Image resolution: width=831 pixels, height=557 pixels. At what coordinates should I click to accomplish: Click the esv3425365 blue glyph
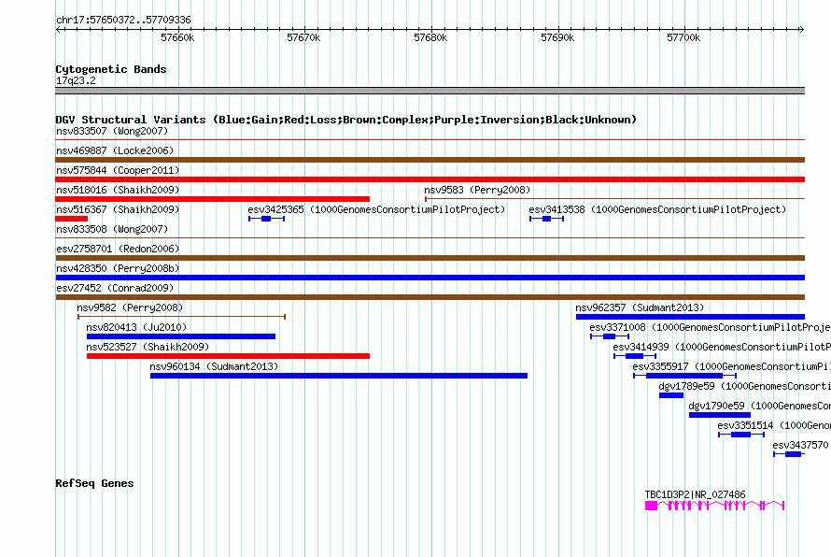pyautogui.click(x=267, y=219)
